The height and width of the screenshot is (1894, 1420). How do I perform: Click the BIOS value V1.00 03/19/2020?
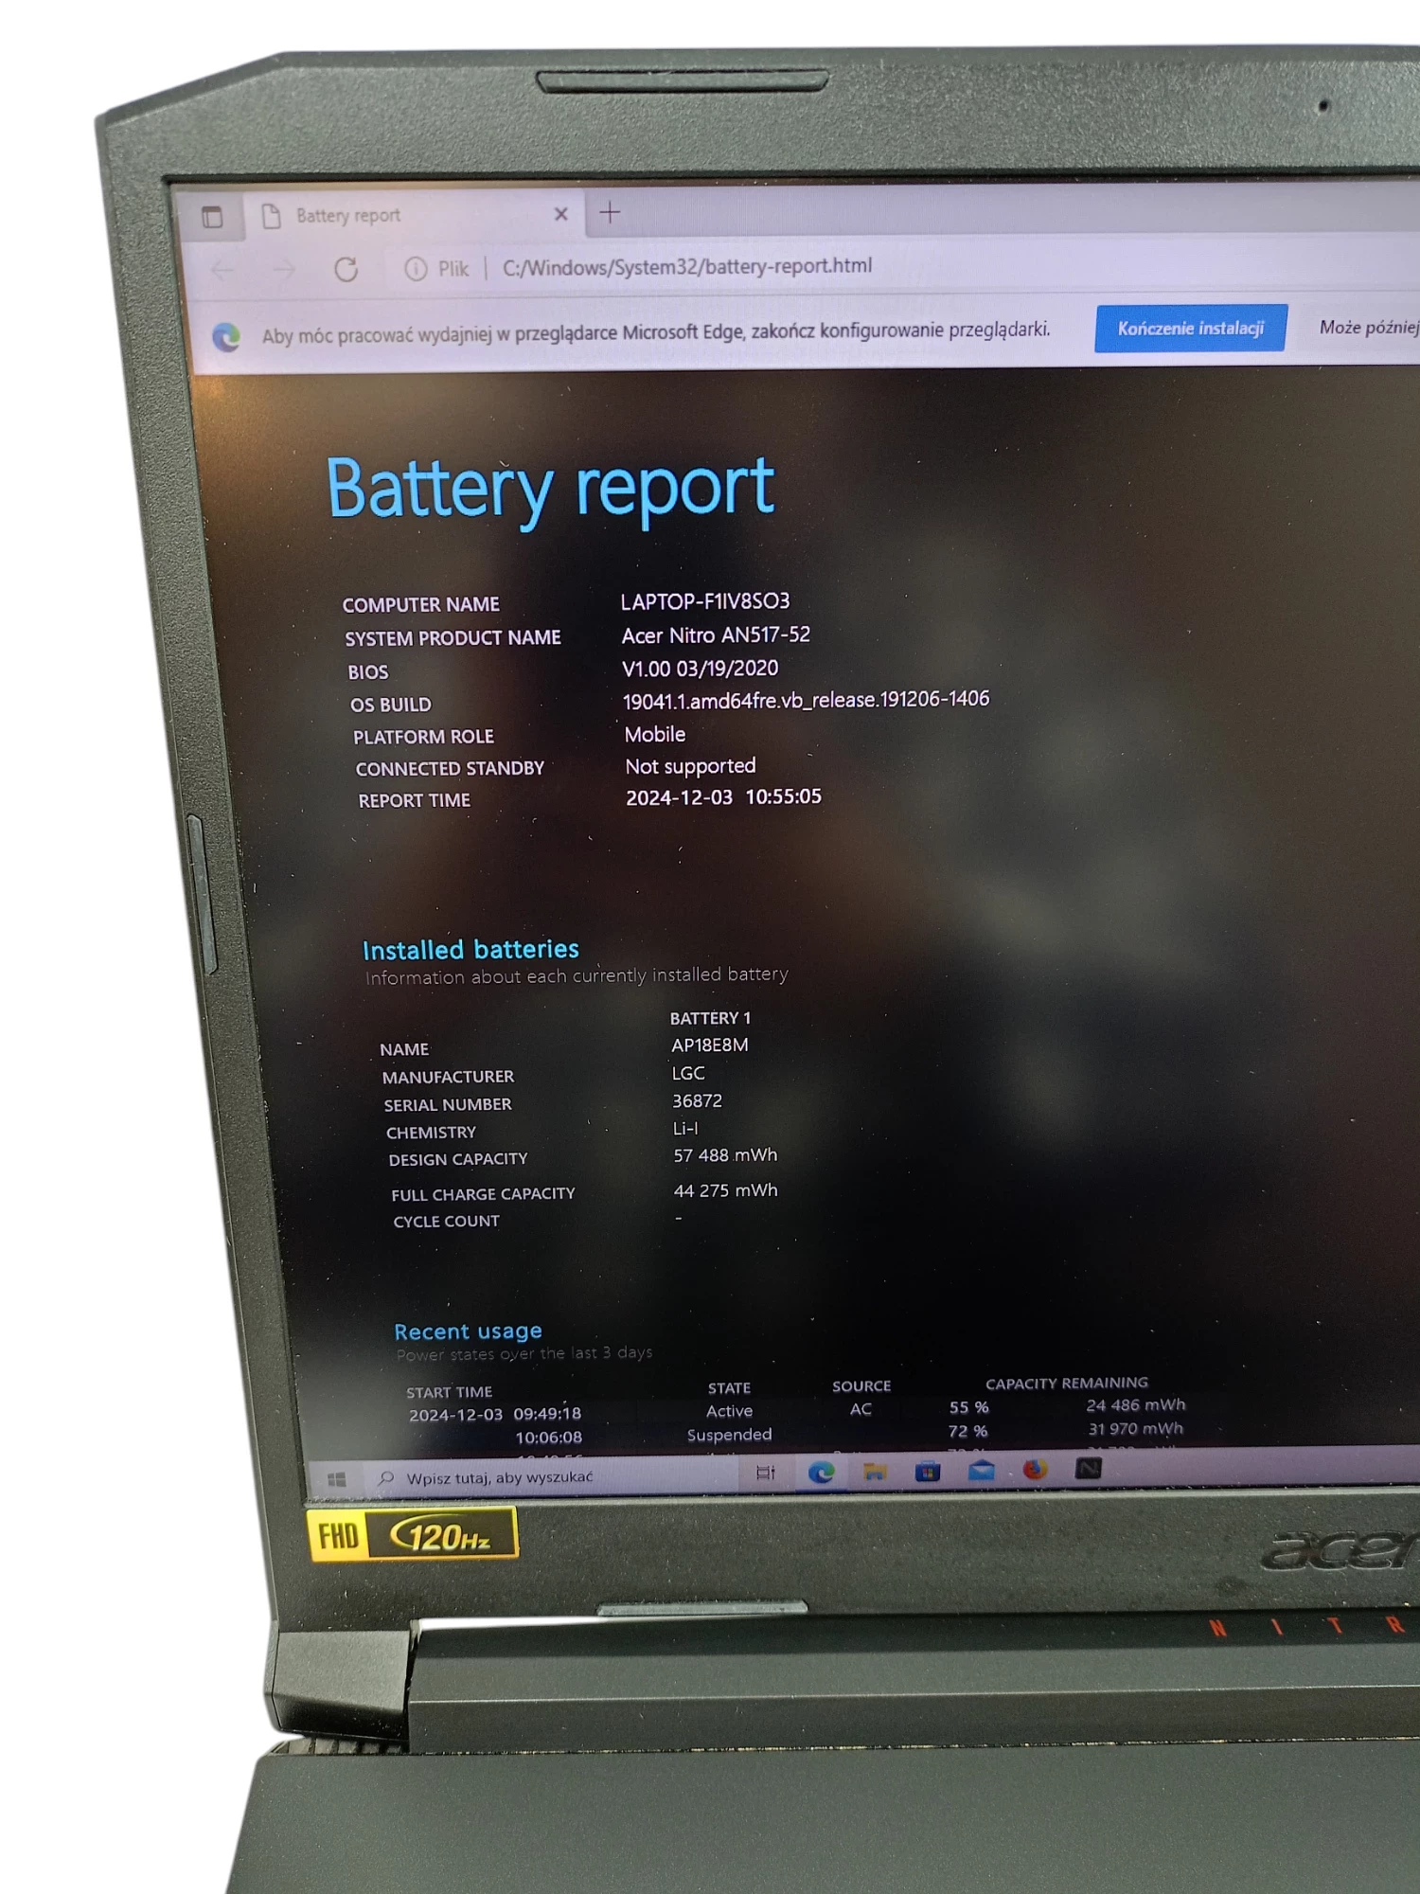click(x=700, y=669)
